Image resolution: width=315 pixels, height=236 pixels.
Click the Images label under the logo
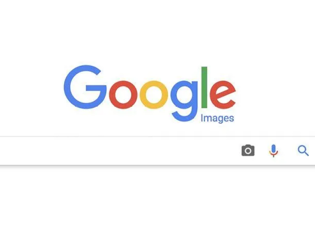(x=217, y=118)
